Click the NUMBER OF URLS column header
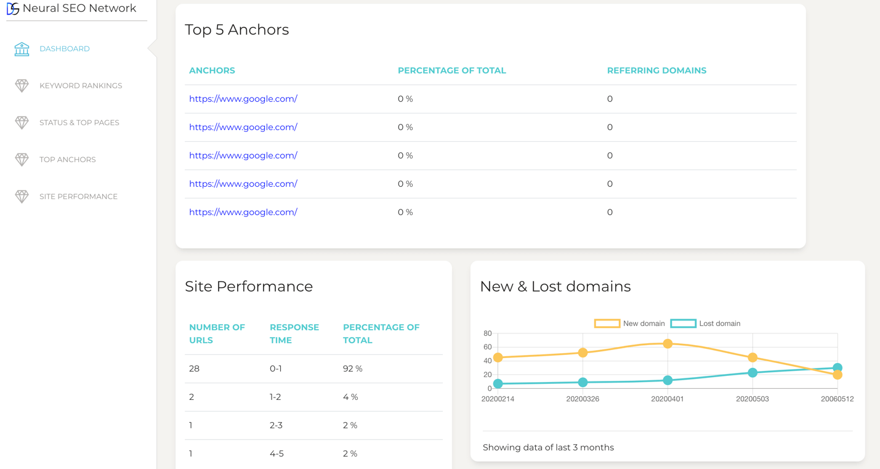Screen dimensions: 880x469 click(x=217, y=333)
